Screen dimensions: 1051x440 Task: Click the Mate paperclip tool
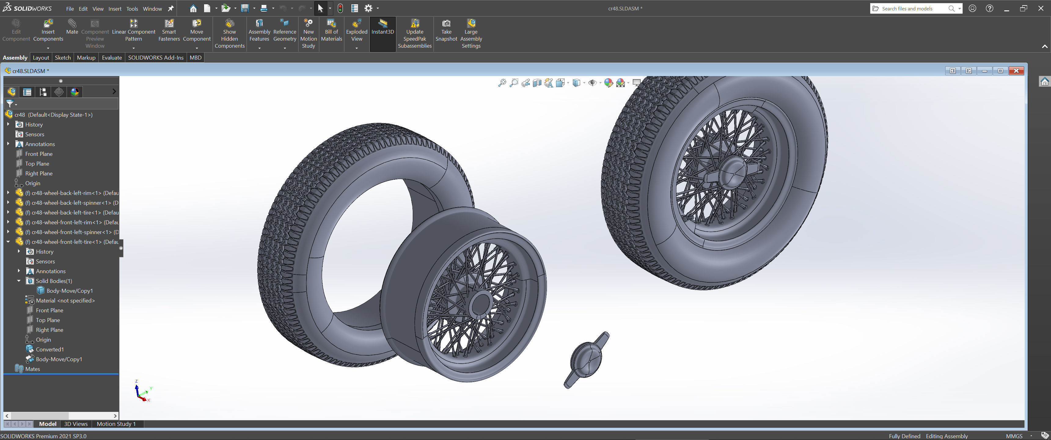tap(72, 27)
